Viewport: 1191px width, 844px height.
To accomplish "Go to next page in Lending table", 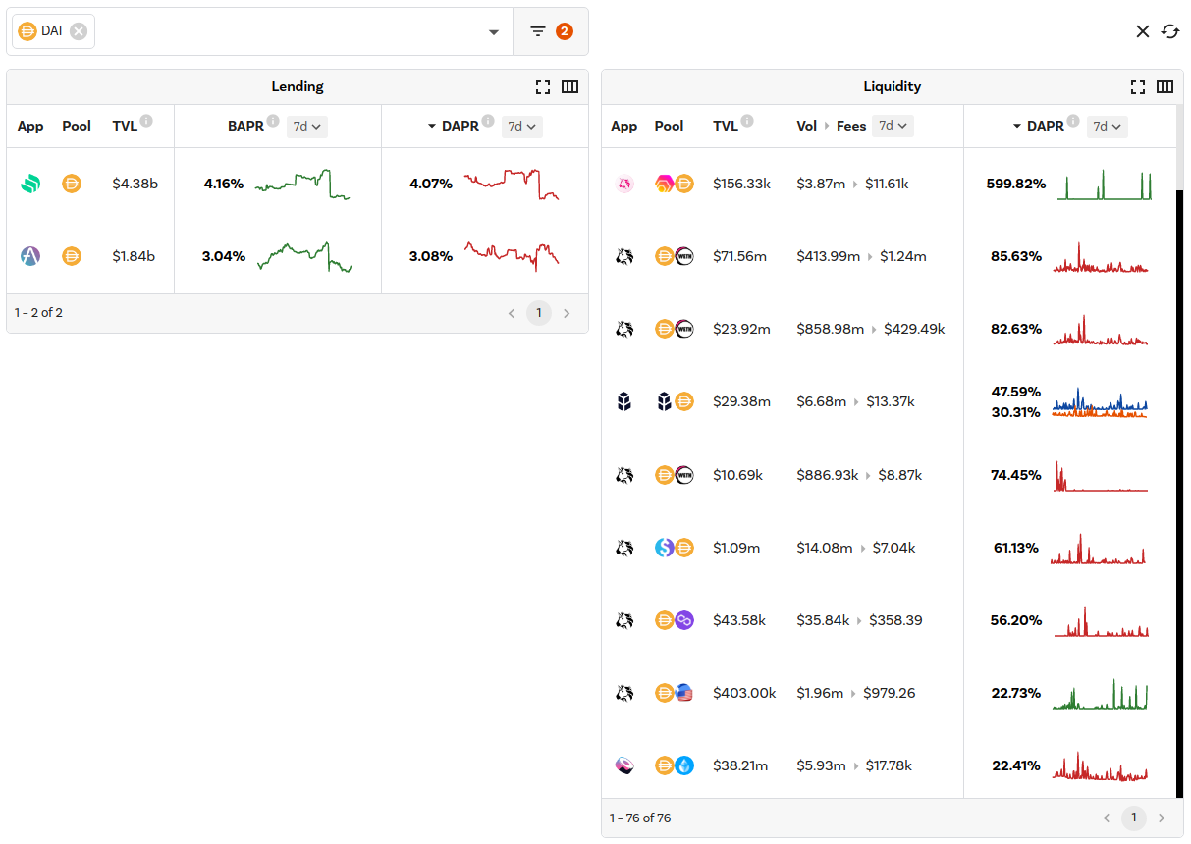I will pos(566,313).
